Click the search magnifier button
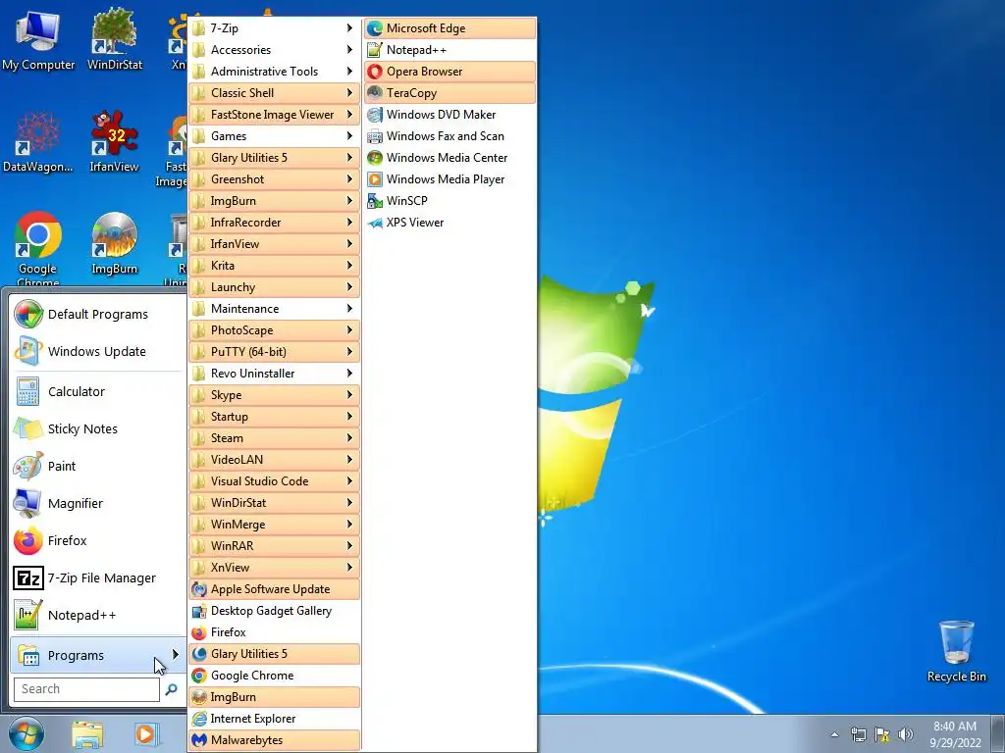Image resolution: width=1005 pixels, height=753 pixels. click(171, 689)
